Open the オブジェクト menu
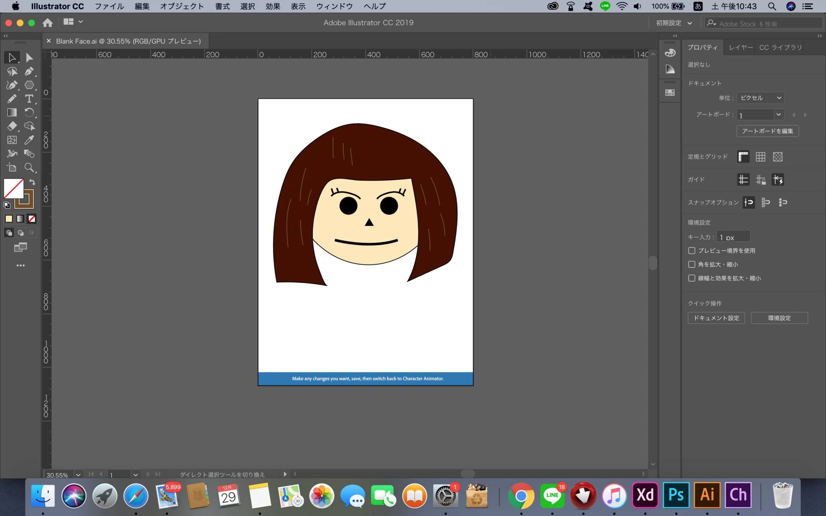The width and height of the screenshot is (826, 516). click(x=181, y=6)
